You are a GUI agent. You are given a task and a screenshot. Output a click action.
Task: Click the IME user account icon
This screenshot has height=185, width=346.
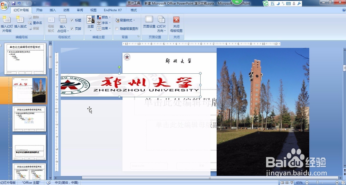[x=294, y=3]
